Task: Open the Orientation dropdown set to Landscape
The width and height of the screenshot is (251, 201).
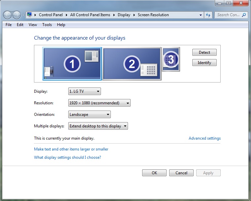Action: (89, 115)
